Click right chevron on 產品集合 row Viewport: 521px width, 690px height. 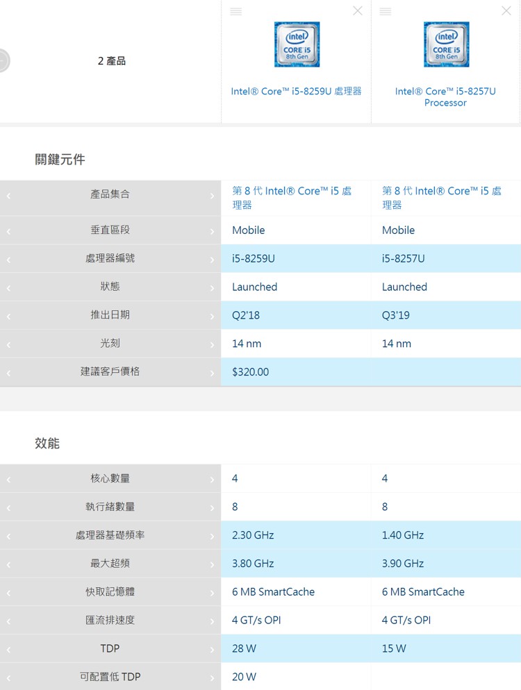(x=213, y=196)
